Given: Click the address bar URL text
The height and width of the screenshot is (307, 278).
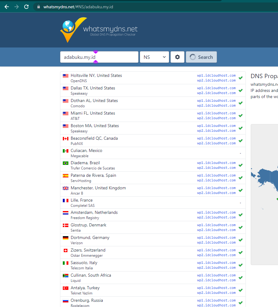Looking at the screenshot, I should pos(78,7).
